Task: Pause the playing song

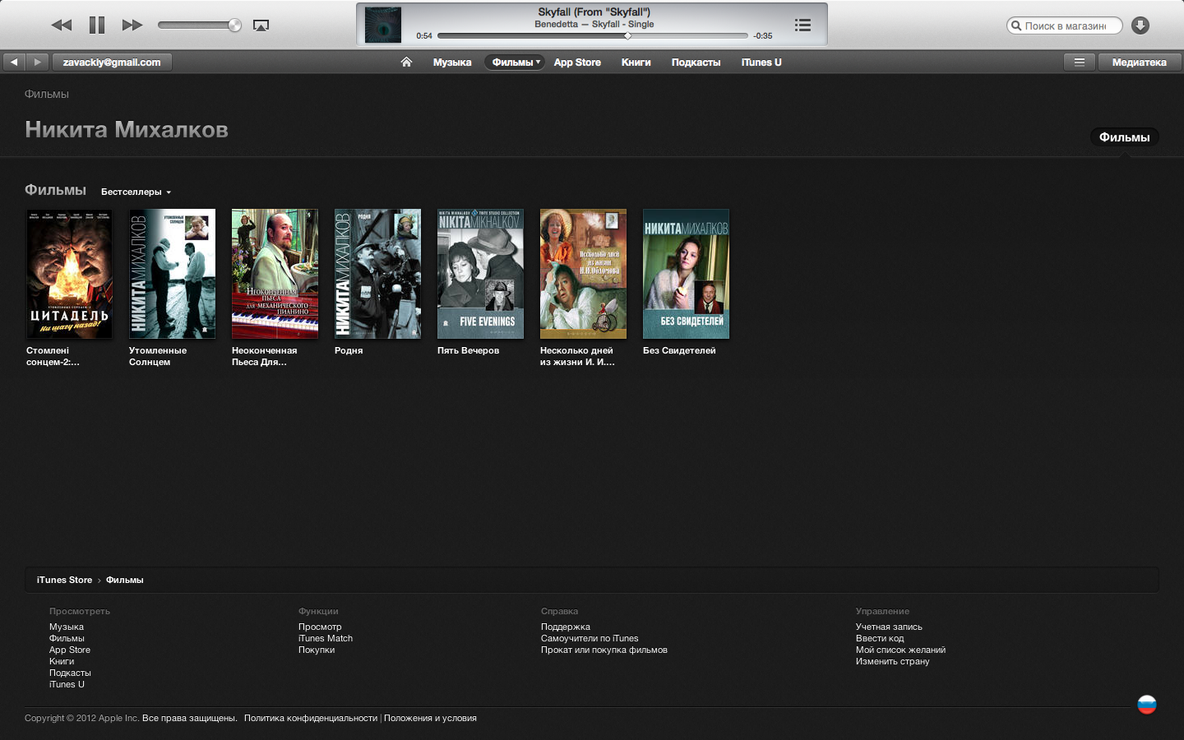Action: [97, 25]
